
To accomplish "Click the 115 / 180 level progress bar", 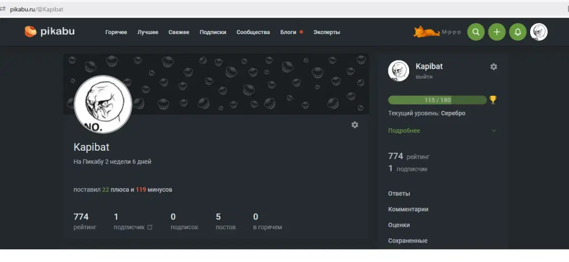I will point(437,100).
